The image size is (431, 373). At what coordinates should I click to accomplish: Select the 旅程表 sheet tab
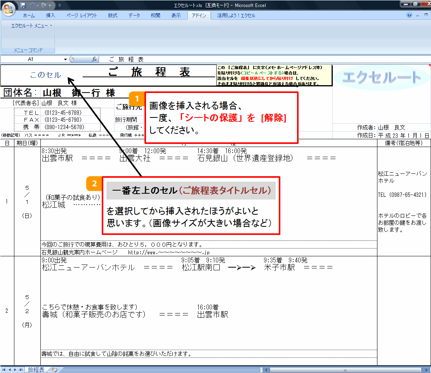[36, 370]
